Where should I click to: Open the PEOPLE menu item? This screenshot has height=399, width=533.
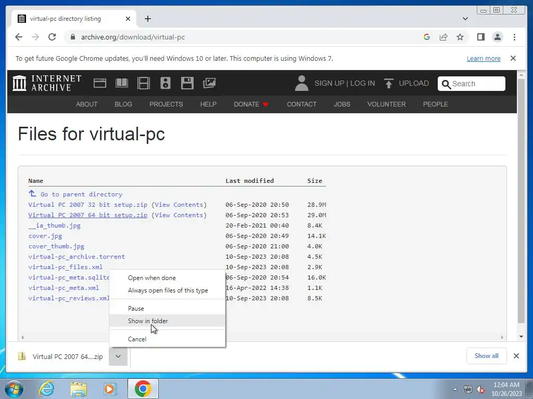[x=435, y=104]
